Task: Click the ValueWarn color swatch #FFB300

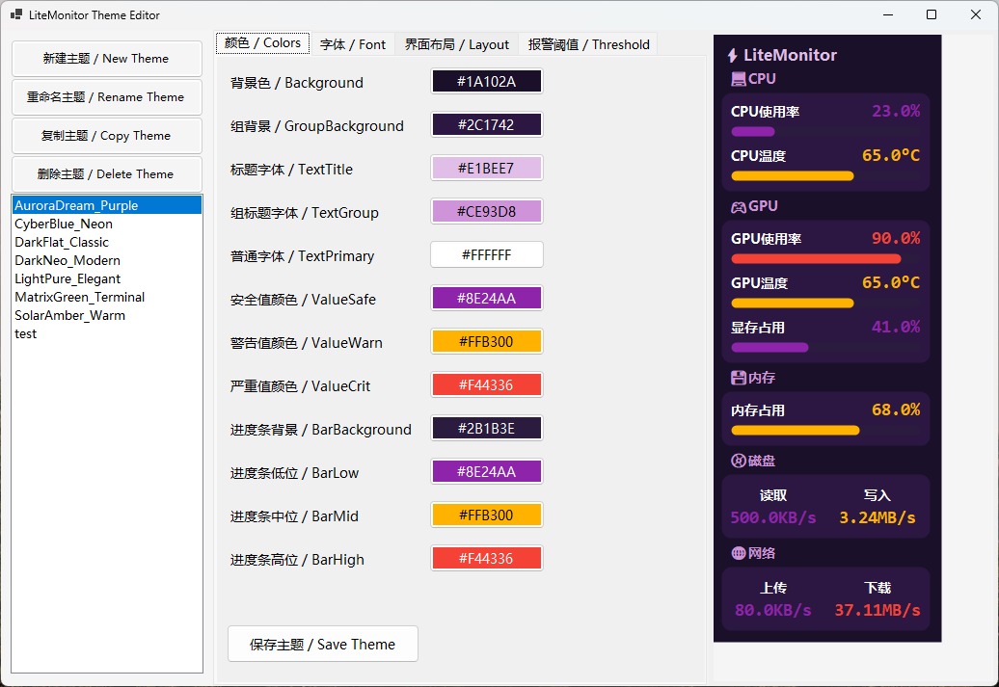Action: [486, 341]
